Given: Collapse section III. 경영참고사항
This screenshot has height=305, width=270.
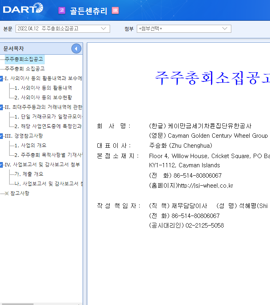Looking at the screenshot, I should (x=1, y=136).
